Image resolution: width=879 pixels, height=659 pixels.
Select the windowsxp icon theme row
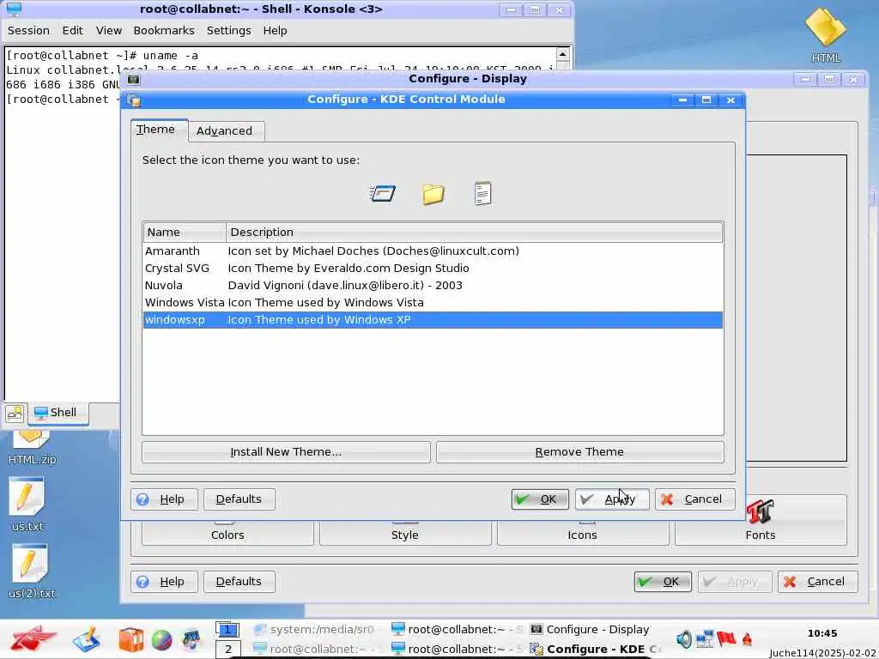point(433,320)
